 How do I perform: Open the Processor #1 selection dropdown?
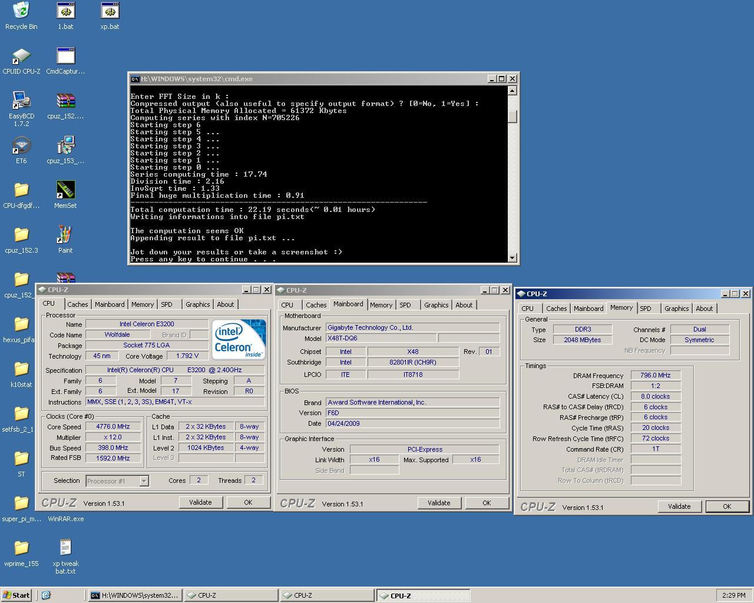(144, 481)
